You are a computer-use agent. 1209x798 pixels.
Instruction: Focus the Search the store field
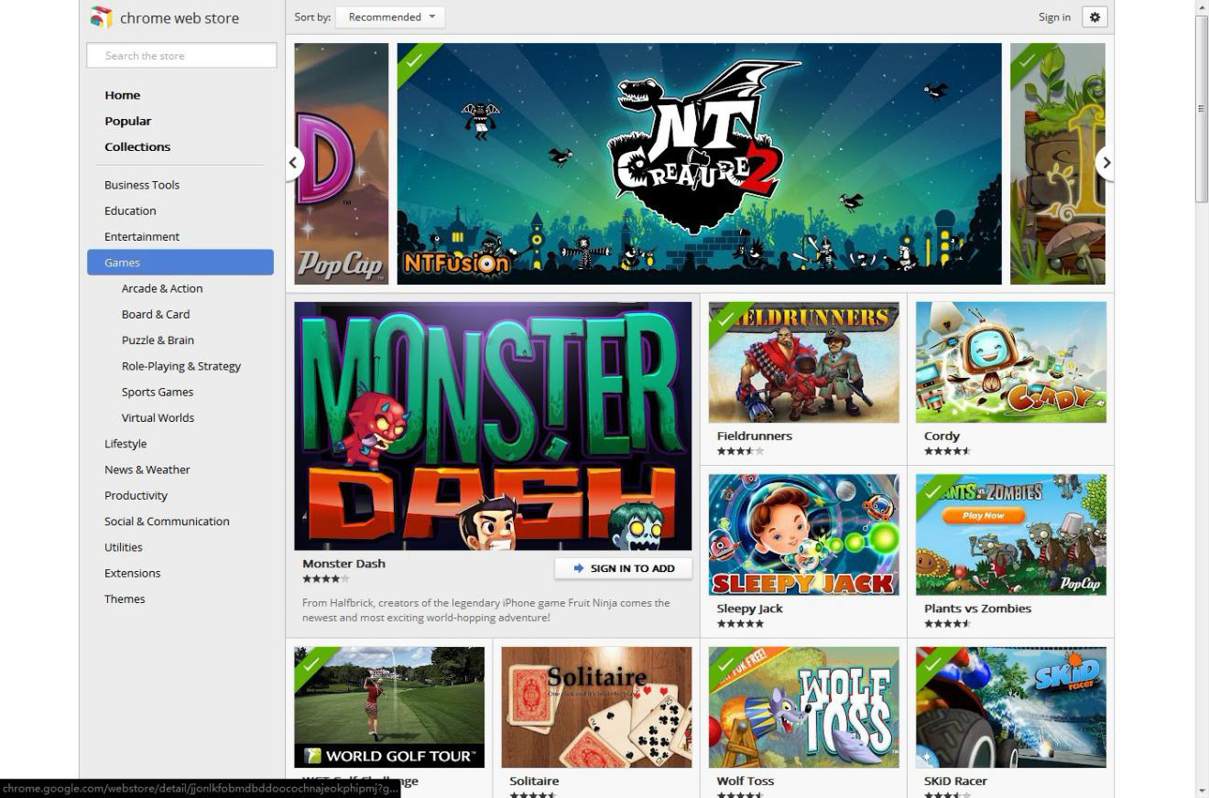181,56
